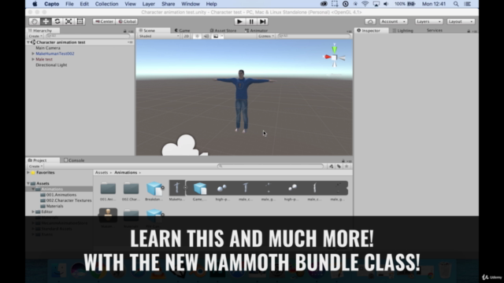Click the Assets breadcrumb
This screenshot has width=504, height=283.
click(x=102, y=173)
